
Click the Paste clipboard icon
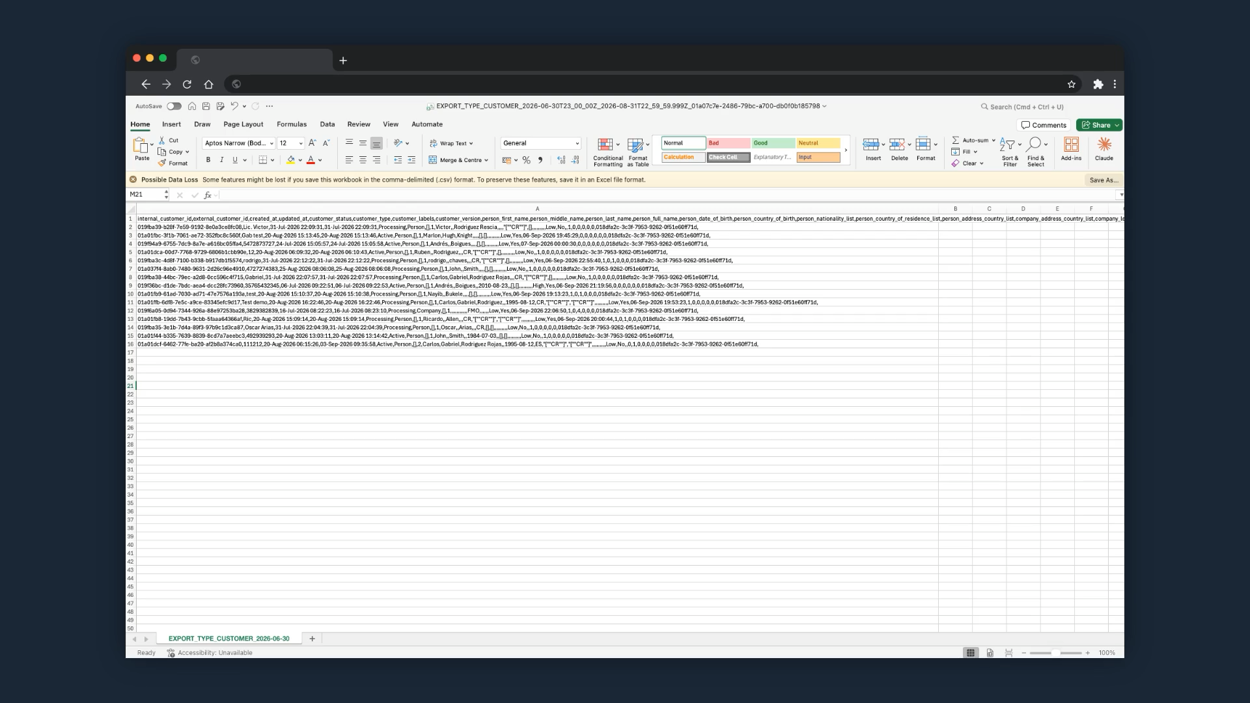[x=141, y=145]
